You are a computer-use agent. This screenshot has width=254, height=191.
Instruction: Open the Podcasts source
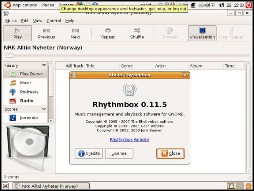tap(25, 92)
